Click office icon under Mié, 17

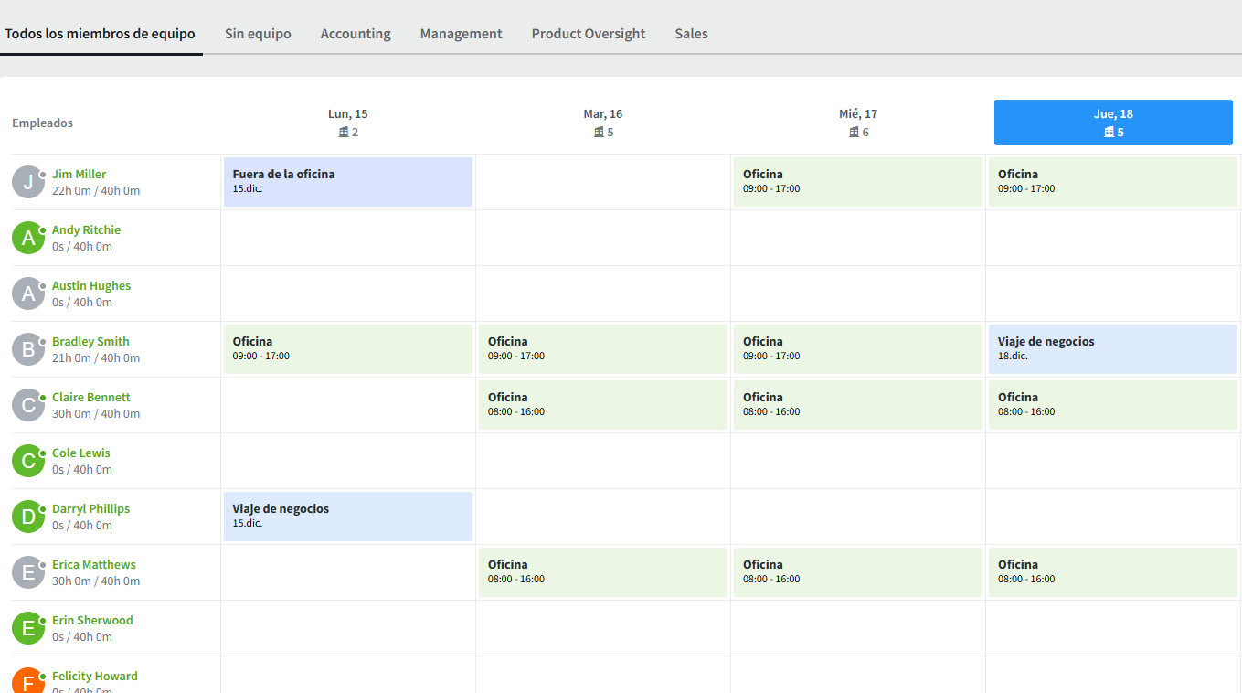(x=854, y=133)
